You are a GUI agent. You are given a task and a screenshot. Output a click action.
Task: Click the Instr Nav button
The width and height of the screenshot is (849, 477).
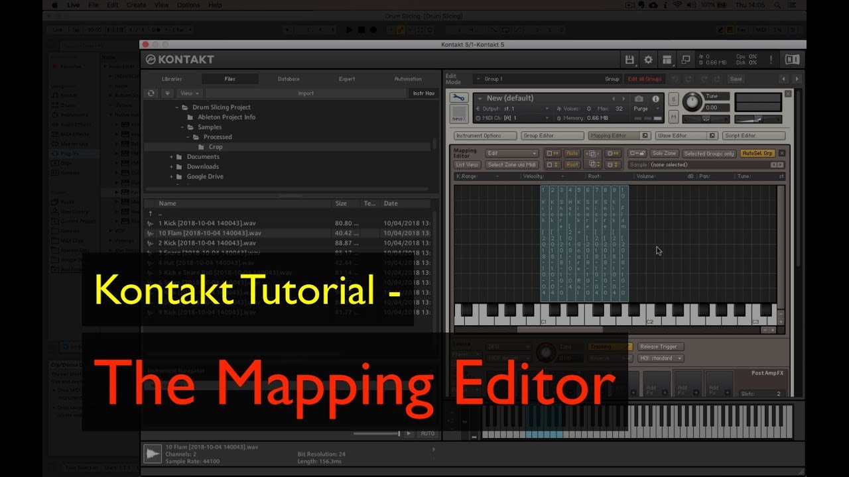pos(424,93)
